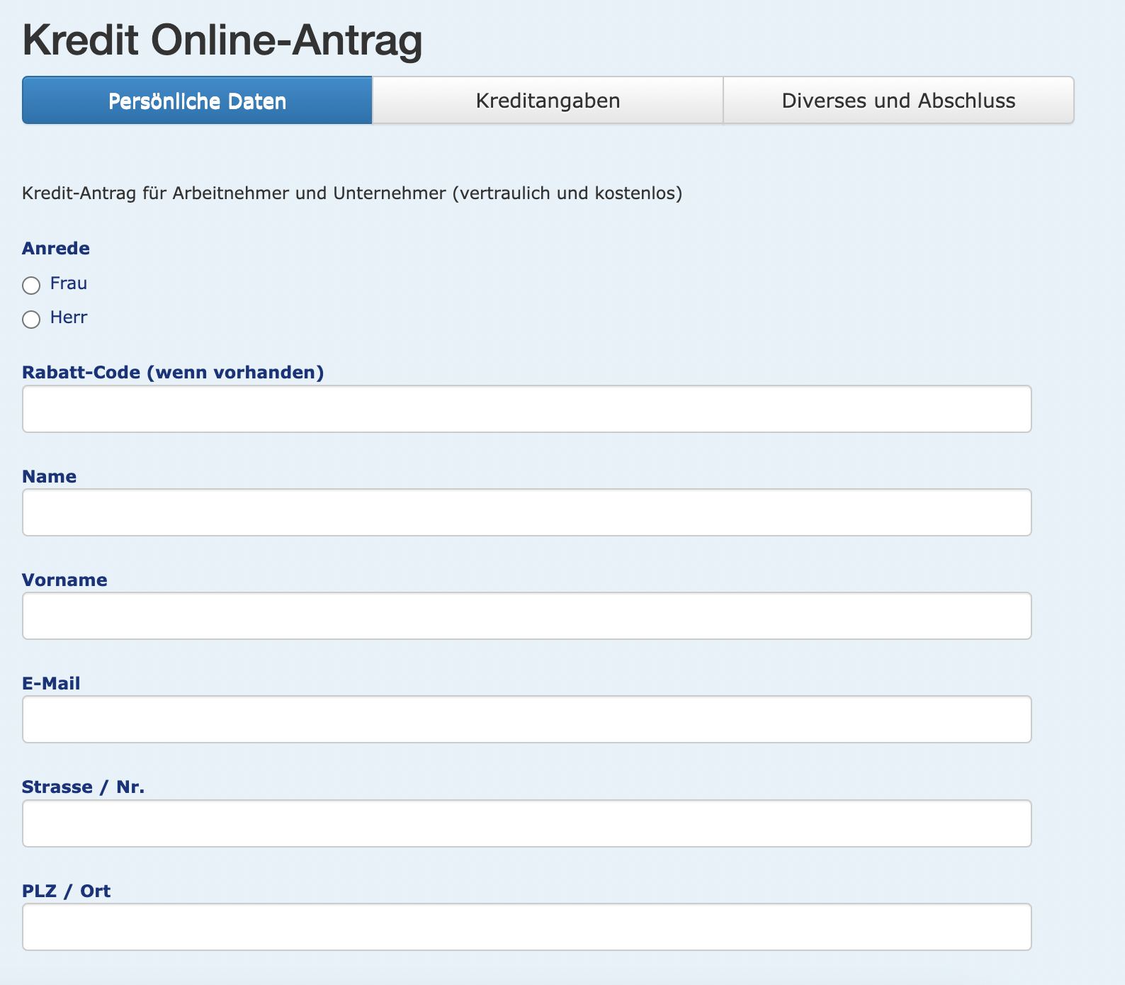Click the 'Vorname' field label

(64, 580)
